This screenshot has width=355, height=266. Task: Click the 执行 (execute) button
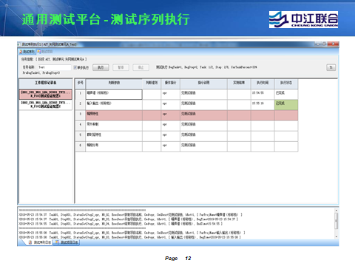(x=101, y=67)
